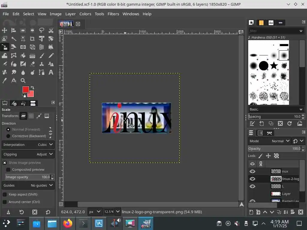Image resolution: width=307 pixels, height=230 pixels.
Task: Select the Crop tool
Action: tap(32, 39)
